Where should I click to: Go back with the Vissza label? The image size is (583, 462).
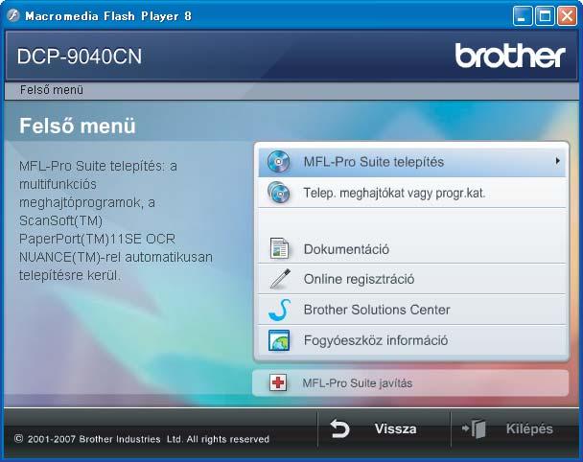tap(396, 428)
